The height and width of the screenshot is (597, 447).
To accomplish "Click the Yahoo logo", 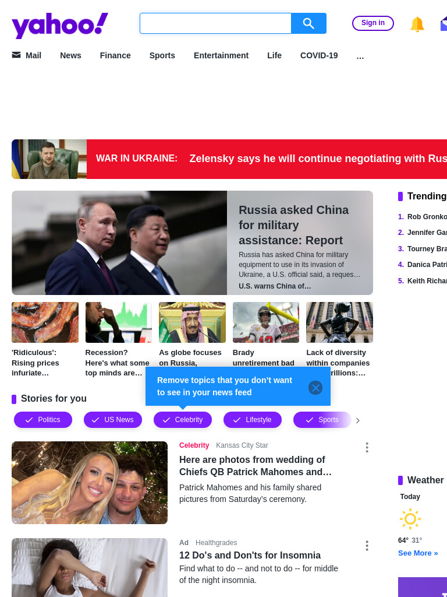I will [x=60, y=26].
